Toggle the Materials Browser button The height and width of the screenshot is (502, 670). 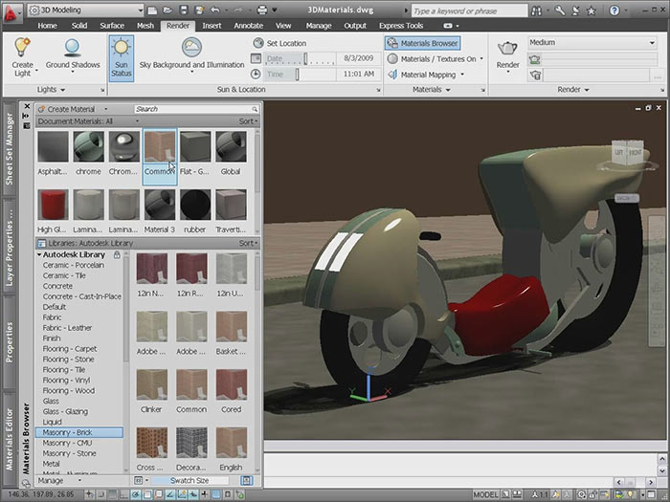click(423, 43)
